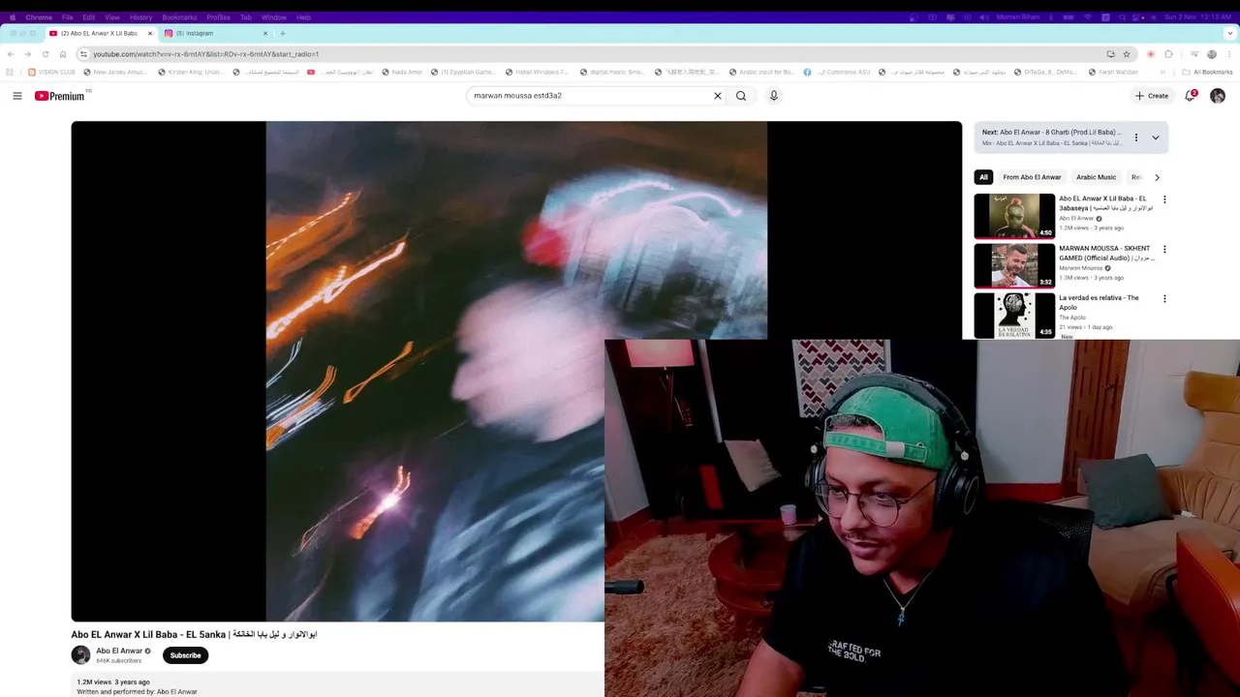Open the YouTube account avatar menu
Viewport: 1240px width, 697px height.
click(1218, 96)
